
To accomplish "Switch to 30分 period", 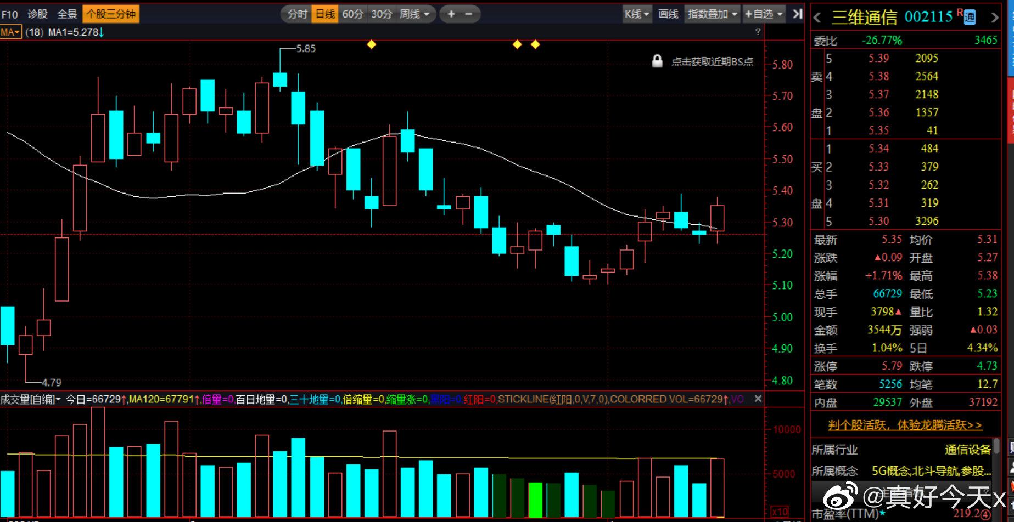I will point(382,14).
